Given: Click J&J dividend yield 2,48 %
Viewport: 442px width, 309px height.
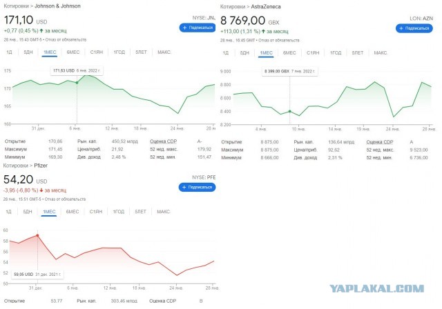Looking at the screenshot, I should [x=119, y=157].
